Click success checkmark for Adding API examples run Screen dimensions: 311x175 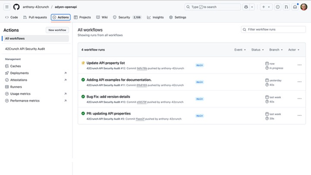83,80
